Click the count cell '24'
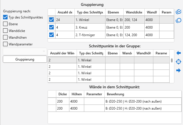Image resolution: width=183 pixels, height=125 pixels. pyautogui.click(x=65, y=20)
